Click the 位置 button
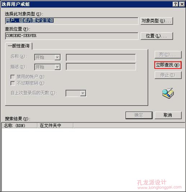This screenshot has height=192, width=186. click(x=156, y=36)
